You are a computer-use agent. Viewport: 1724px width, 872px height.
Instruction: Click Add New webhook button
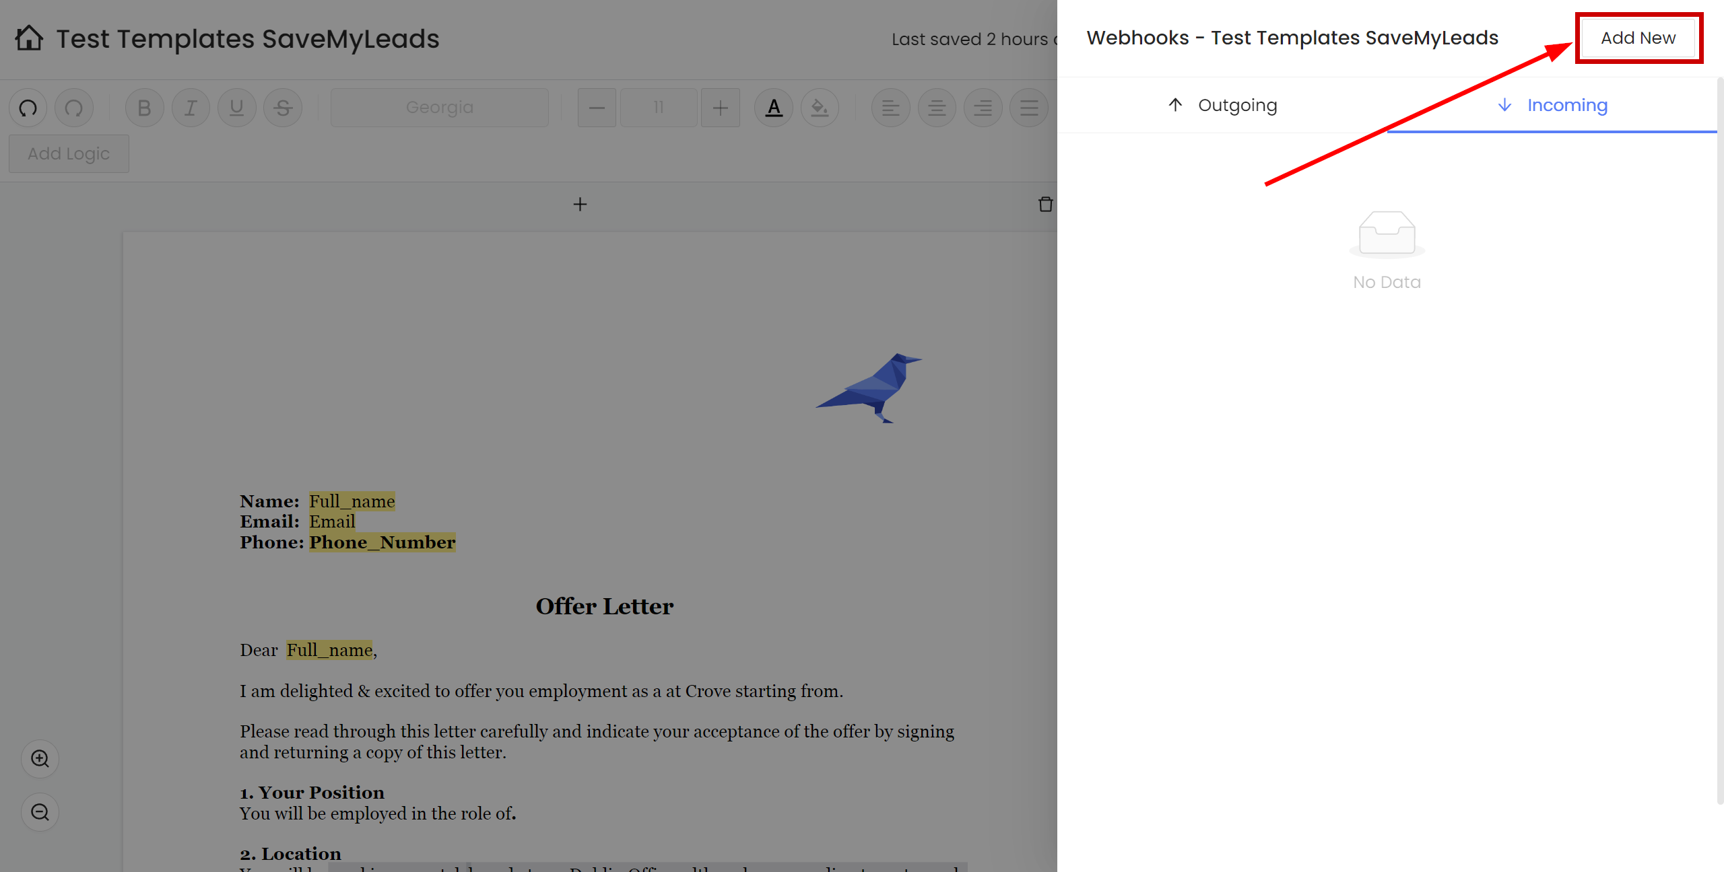pos(1638,38)
